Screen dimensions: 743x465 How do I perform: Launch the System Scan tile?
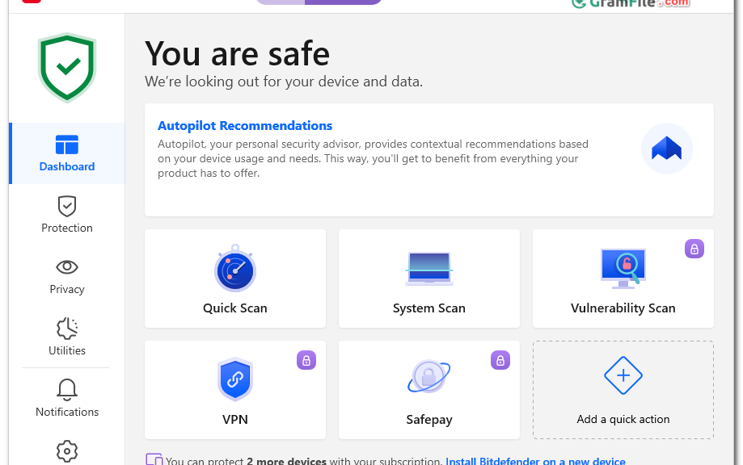pos(428,279)
